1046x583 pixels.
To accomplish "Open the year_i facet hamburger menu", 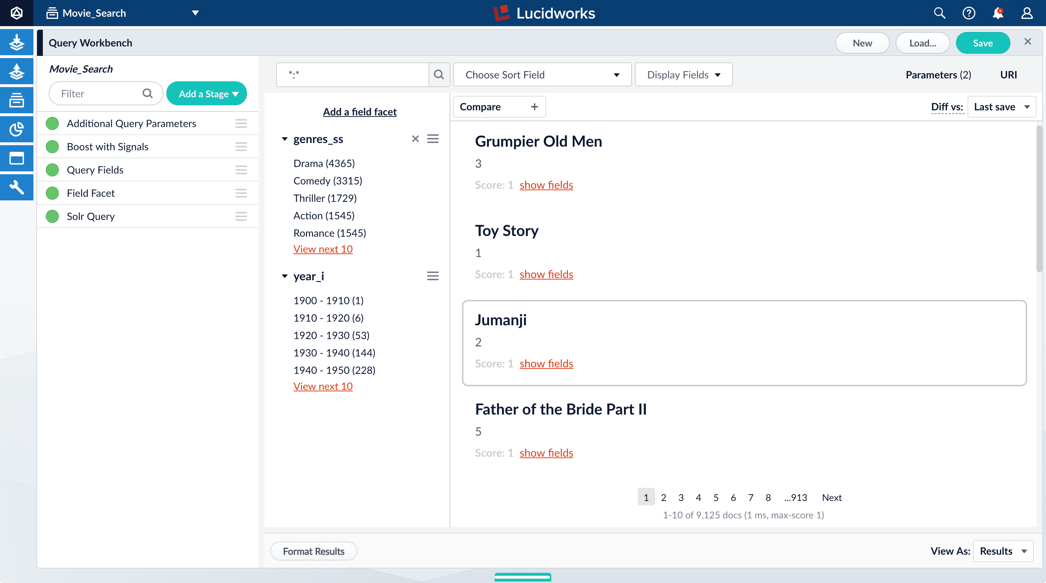I will [433, 276].
